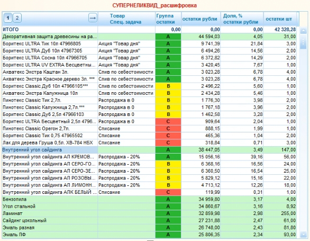Click scrollbar up arrow at top right
310x241 pixels.
(x=303, y=31)
